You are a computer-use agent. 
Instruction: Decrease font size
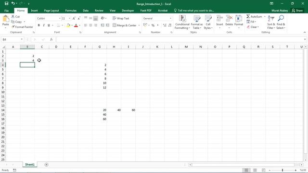point(79,18)
